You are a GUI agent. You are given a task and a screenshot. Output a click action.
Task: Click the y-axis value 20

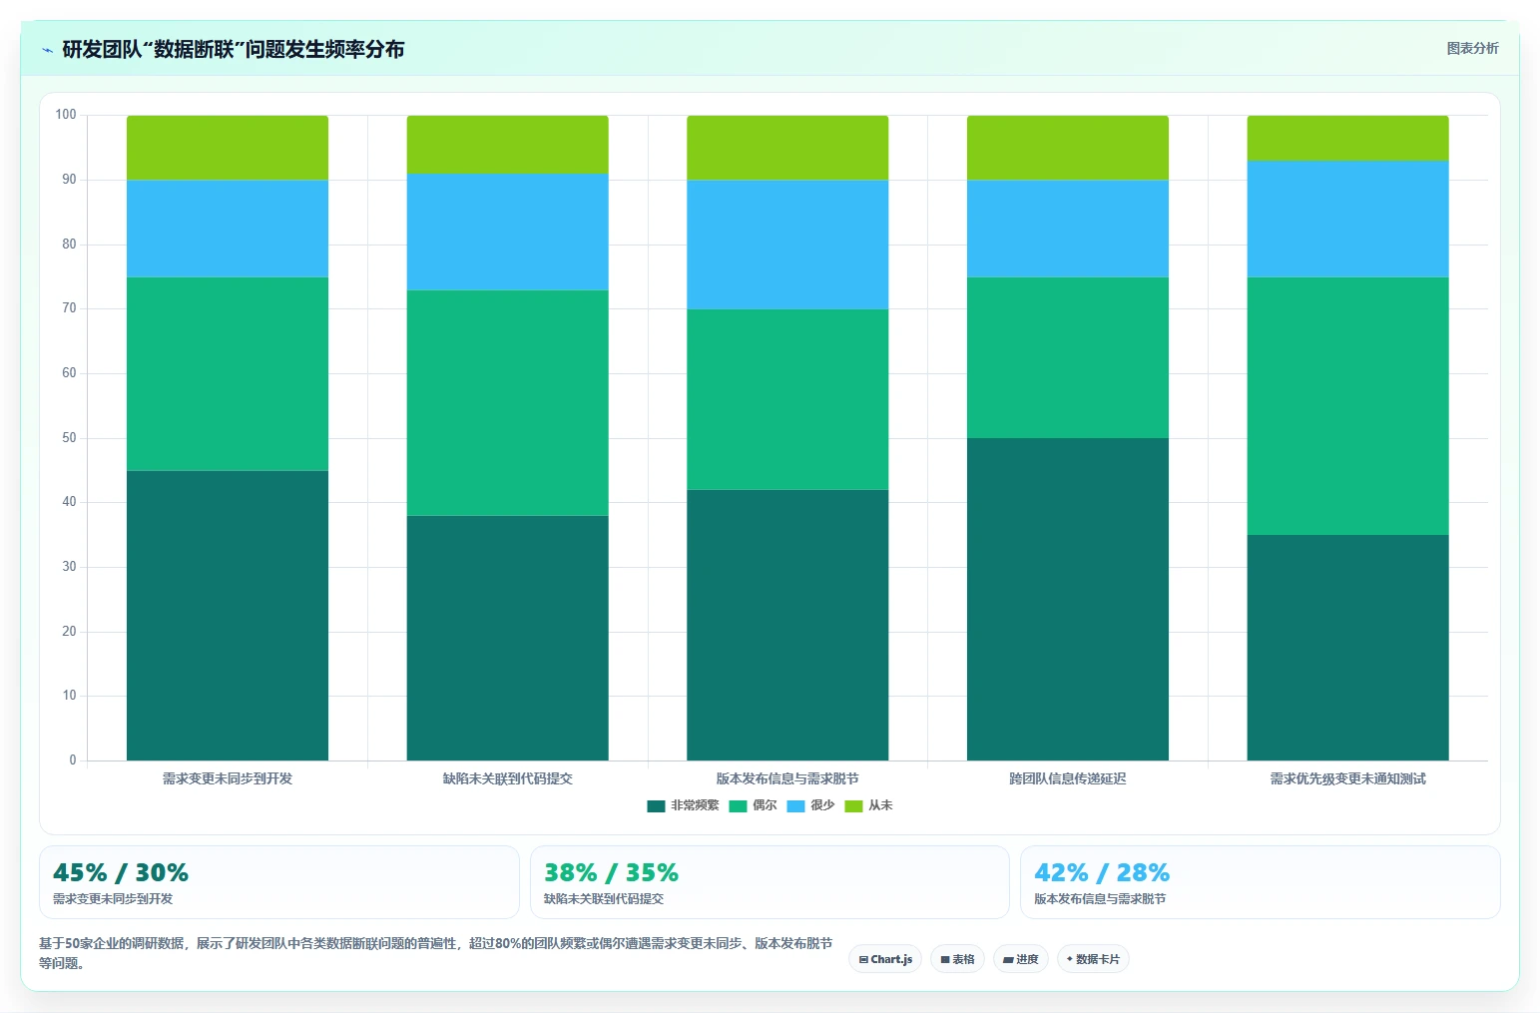(69, 632)
